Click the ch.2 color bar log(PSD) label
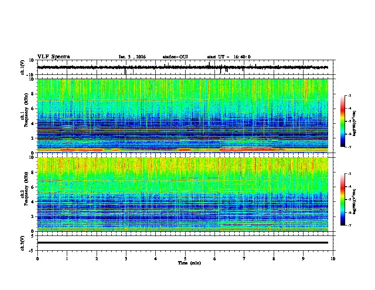 [x=354, y=201]
